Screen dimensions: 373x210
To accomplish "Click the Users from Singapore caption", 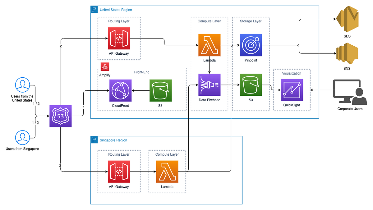I will point(22,149).
